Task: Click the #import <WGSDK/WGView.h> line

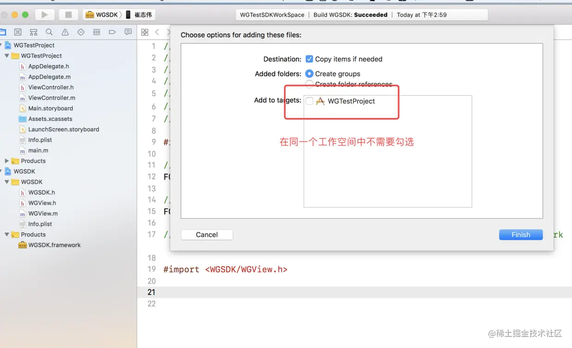Action: 226,270
